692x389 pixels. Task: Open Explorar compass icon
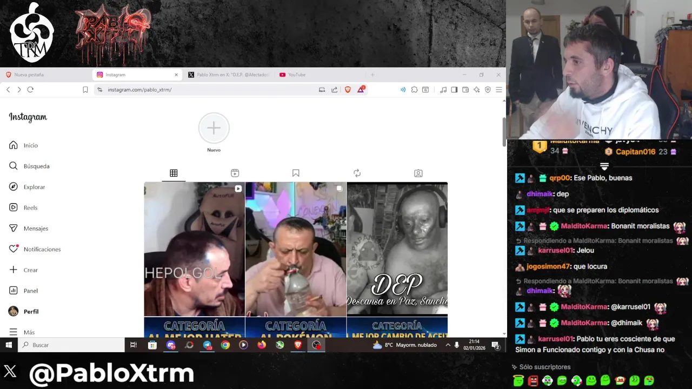click(14, 187)
